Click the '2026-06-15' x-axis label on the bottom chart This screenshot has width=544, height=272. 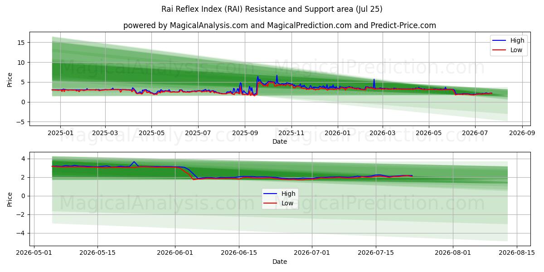(x=239, y=253)
